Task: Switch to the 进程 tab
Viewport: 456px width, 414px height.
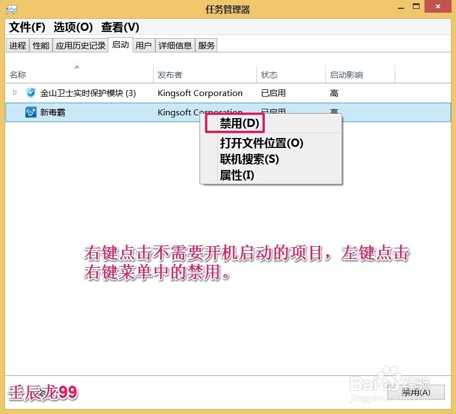Action: (x=17, y=45)
